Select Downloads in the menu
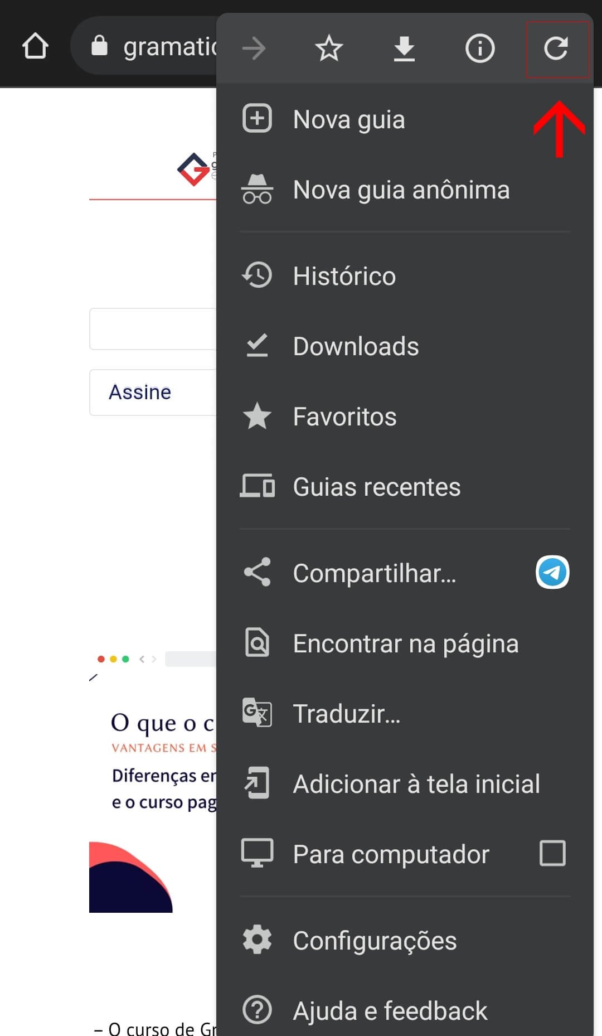The height and width of the screenshot is (1036, 602). click(x=356, y=346)
